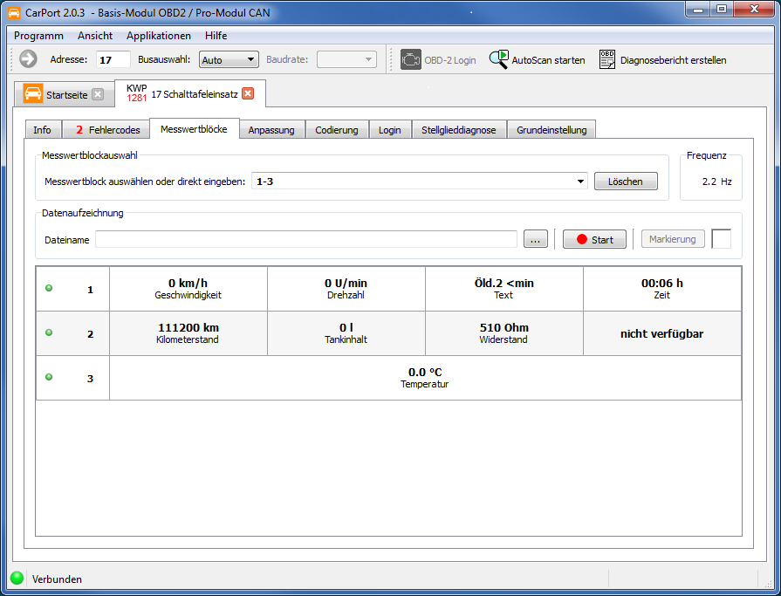Click the Dateiname input field
The image size is (781, 596).
[305, 239]
